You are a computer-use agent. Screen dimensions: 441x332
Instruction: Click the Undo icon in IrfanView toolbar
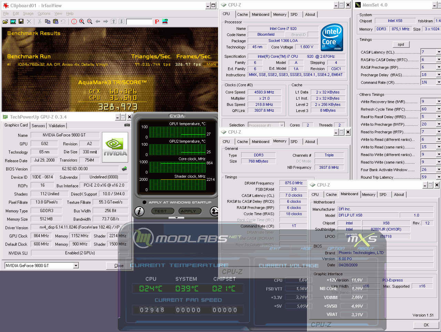[63, 22]
